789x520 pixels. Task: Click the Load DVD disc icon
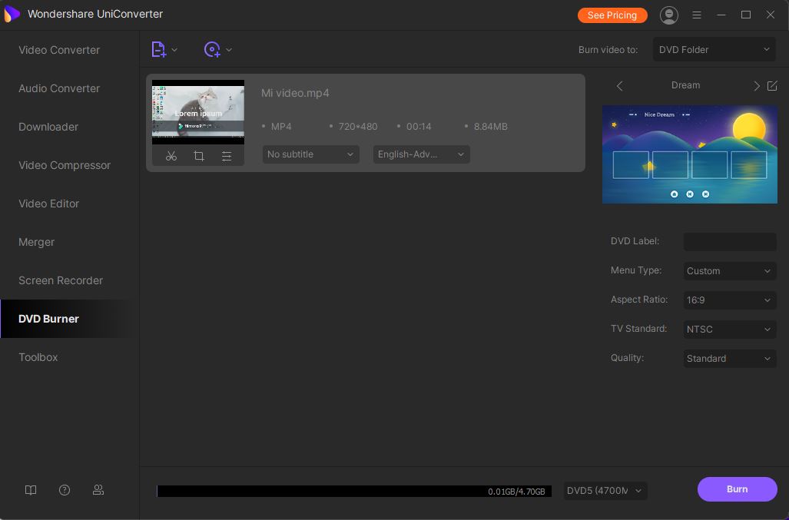pyautogui.click(x=212, y=50)
